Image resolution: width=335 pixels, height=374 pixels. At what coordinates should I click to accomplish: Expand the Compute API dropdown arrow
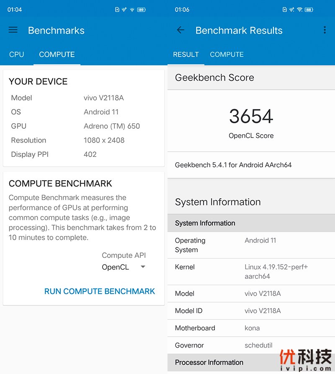click(143, 267)
